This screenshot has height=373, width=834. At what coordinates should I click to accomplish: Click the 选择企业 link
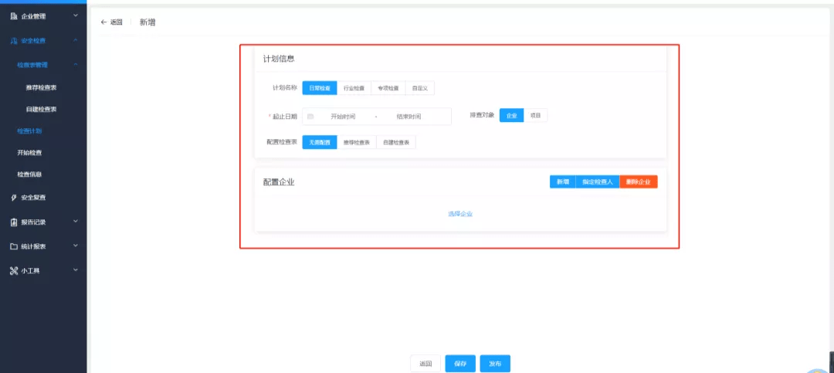click(460, 214)
